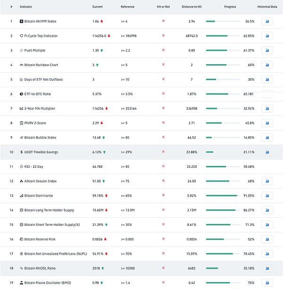
Task: Click the Current column header
Action: (x=98, y=7)
